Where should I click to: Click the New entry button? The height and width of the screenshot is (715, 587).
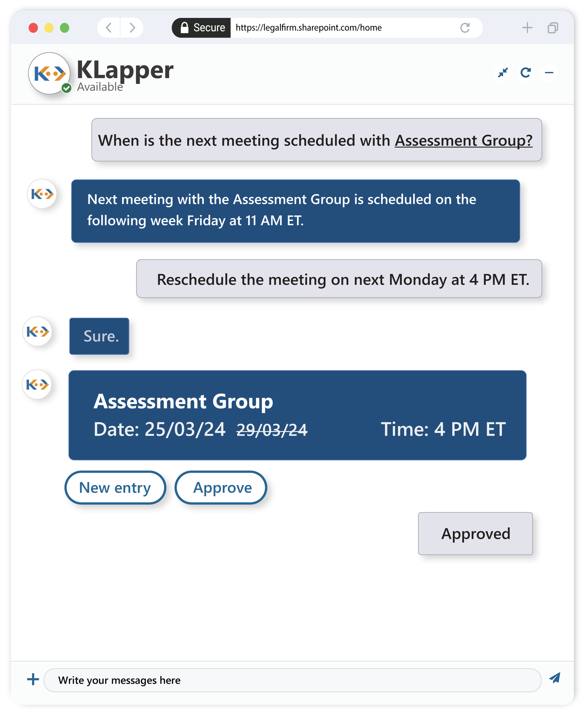tap(114, 487)
